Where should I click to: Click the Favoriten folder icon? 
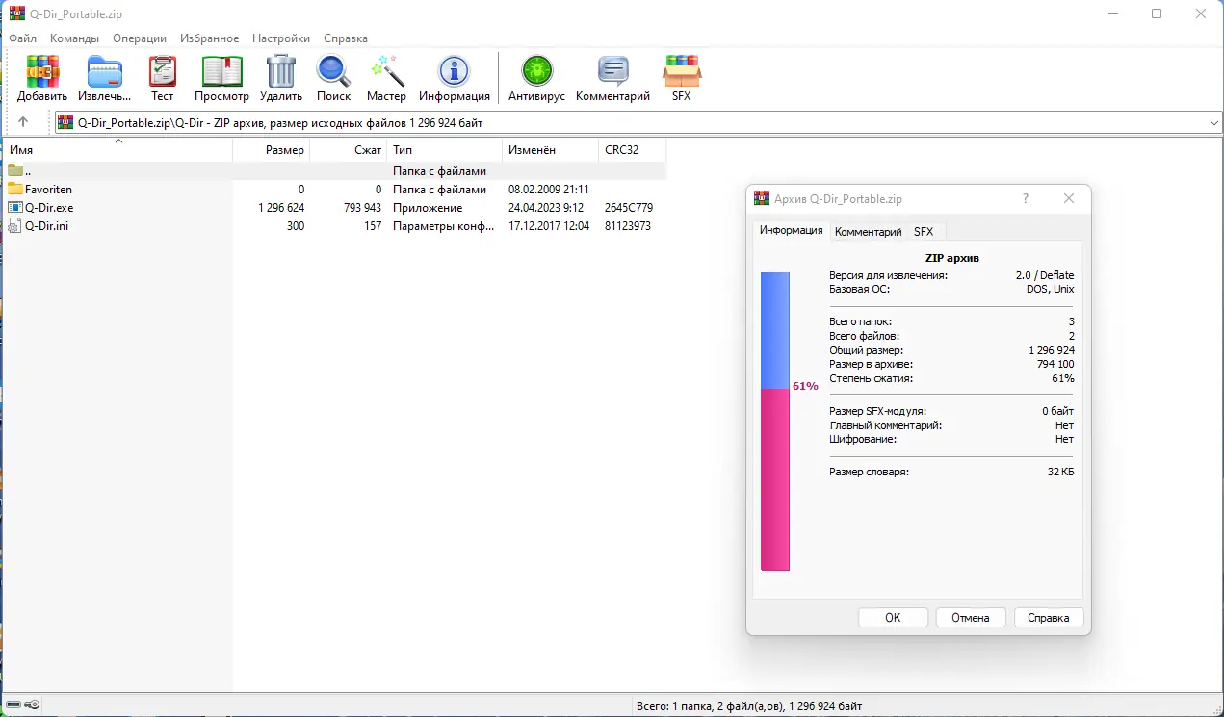point(15,190)
